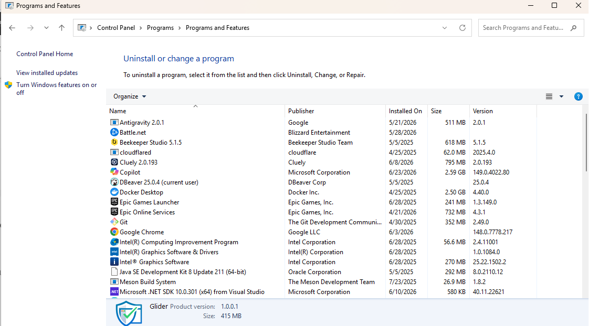Click the Epic Online Services icon
The height and width of the screenshot is (326, 589).
tap(114, 212)
